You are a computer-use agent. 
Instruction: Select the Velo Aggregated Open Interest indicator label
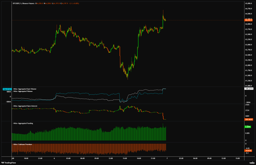point(25,106)
